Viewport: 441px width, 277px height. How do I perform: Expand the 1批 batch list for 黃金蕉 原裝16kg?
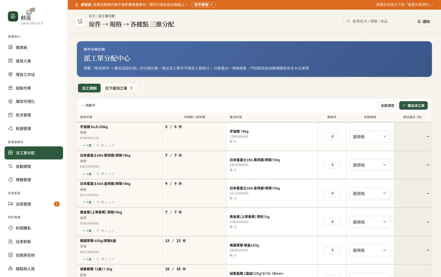(x=87, y=231)
